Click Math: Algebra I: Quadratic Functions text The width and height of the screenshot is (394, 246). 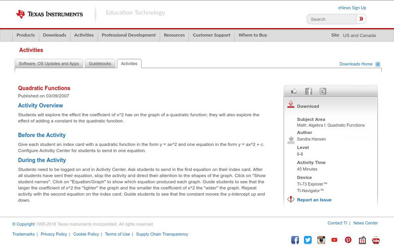tap(330, 125)
